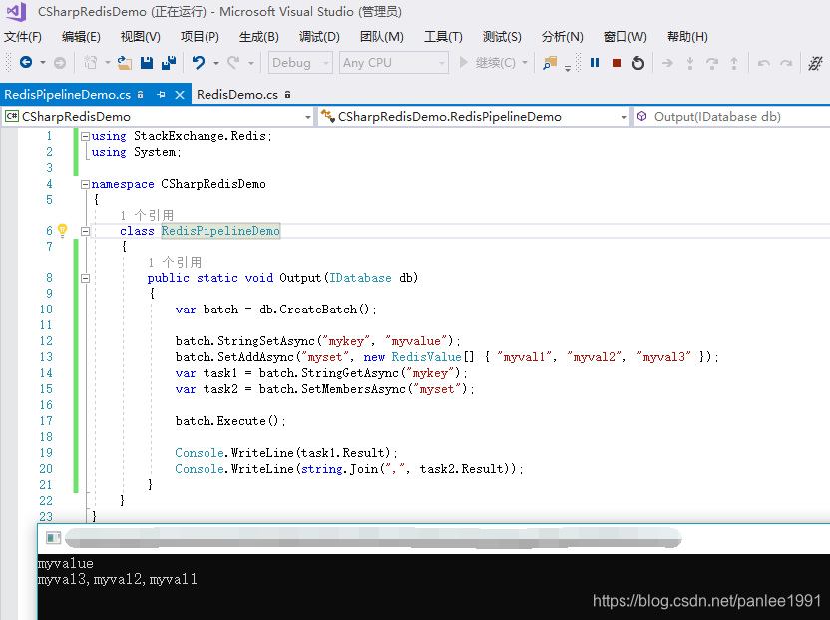Open the 帮助(H) menu
This screenshot has width=830, height=620.
coord(687,37)
